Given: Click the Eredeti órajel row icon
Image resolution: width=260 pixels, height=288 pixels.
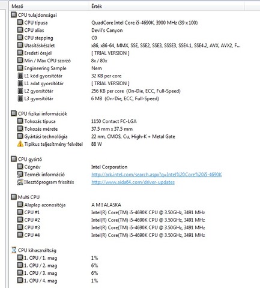Looking at the screenshot, I should coord(20,53).
